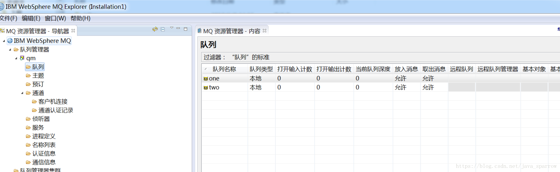Select queue named two in the table
The width and height of the screenshot is (560, 172).
214,87
